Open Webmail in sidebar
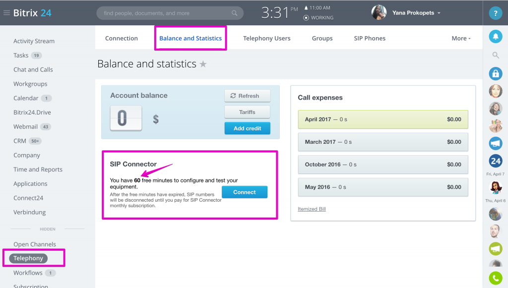Viewport: 508px width, 288px height. coord(25,126)
